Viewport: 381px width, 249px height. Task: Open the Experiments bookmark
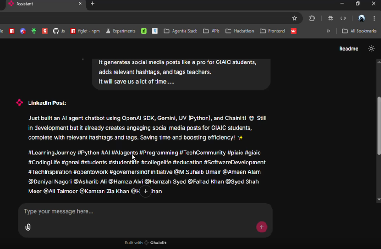121,31
